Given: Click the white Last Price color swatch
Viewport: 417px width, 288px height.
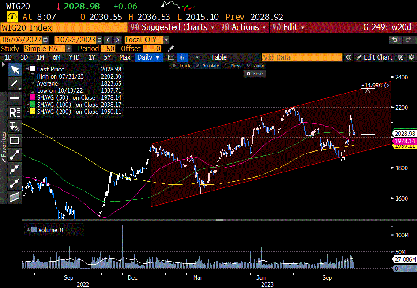Looking at the screenshot, I should coord(33,69).
